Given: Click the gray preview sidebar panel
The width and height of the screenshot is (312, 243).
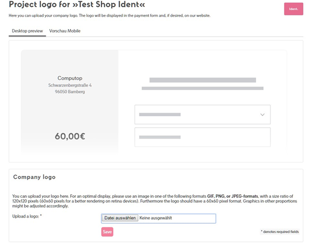Looking at the screenshot, I should (x=70, y=101).
